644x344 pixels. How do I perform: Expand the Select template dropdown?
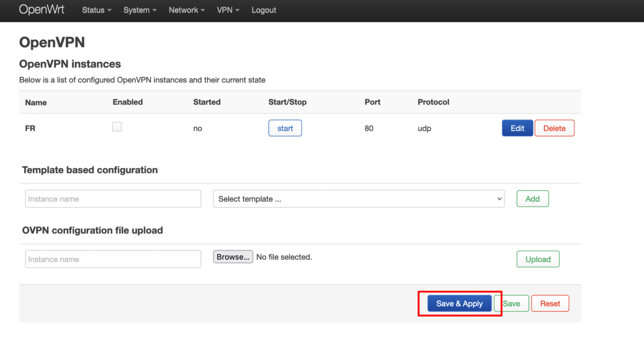(x=359, y=199)
